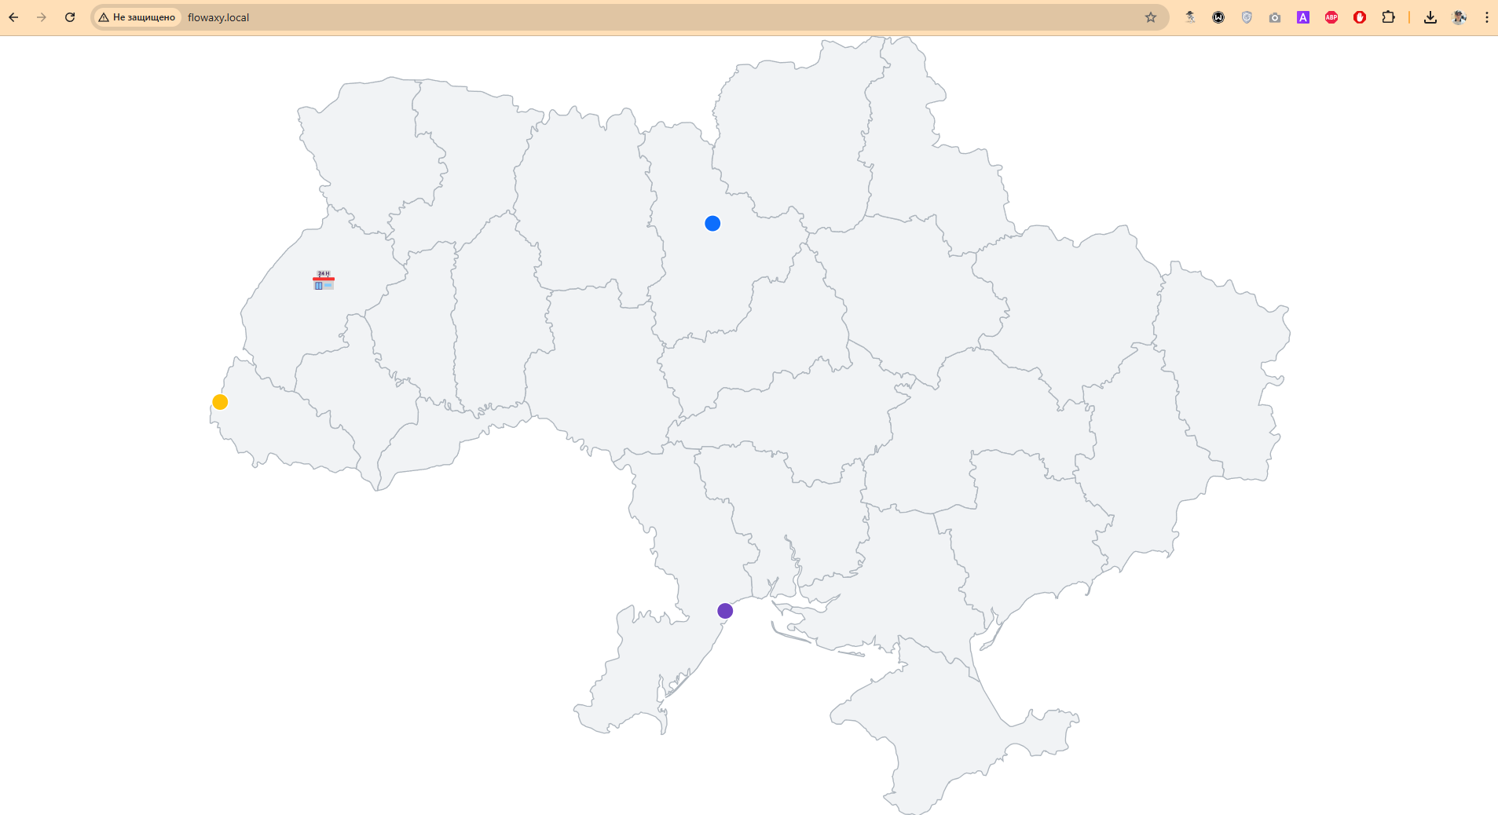The width and height of the screenshot is (1498, 815).
Task: Select the yellow dot marker on the map
Action: click(220, 402)
